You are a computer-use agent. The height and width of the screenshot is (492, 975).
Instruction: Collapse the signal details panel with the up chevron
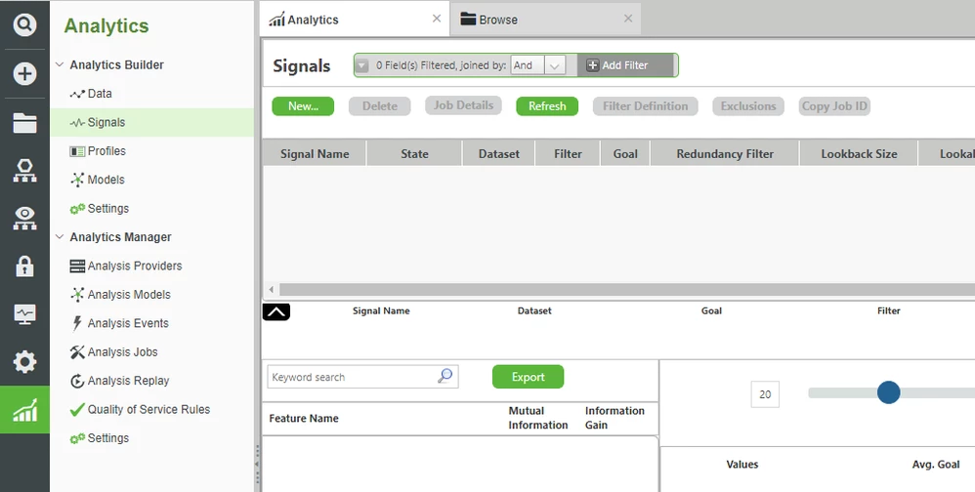pos(276,311)
